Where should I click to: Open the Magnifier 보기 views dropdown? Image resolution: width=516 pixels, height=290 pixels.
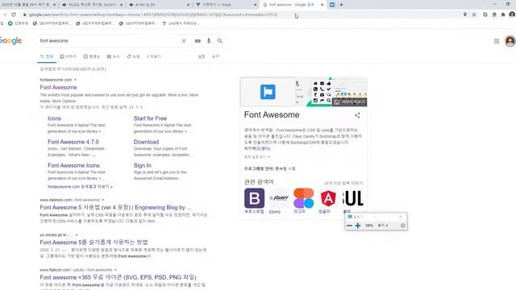pyautogui.click(x=383, y=226)
